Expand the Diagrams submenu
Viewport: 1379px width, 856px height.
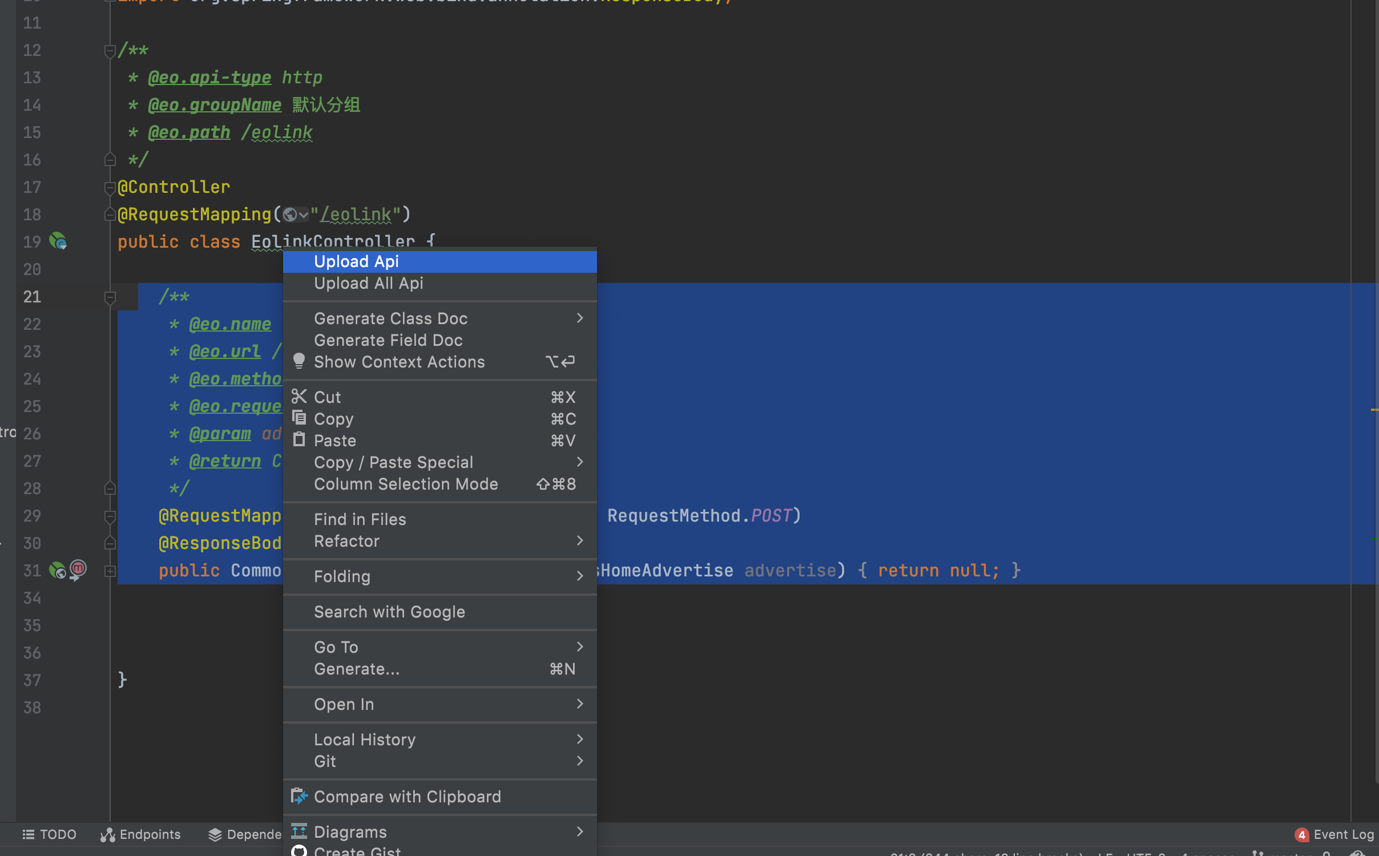pyautogui.click(x=439, y=832)
